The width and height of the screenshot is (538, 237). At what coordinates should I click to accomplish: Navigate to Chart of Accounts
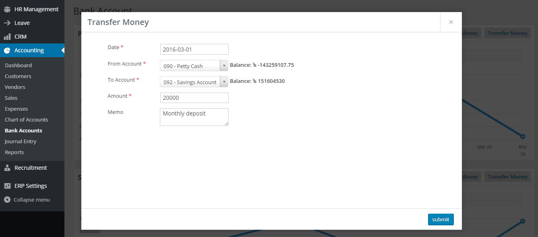tap(26, 120)
